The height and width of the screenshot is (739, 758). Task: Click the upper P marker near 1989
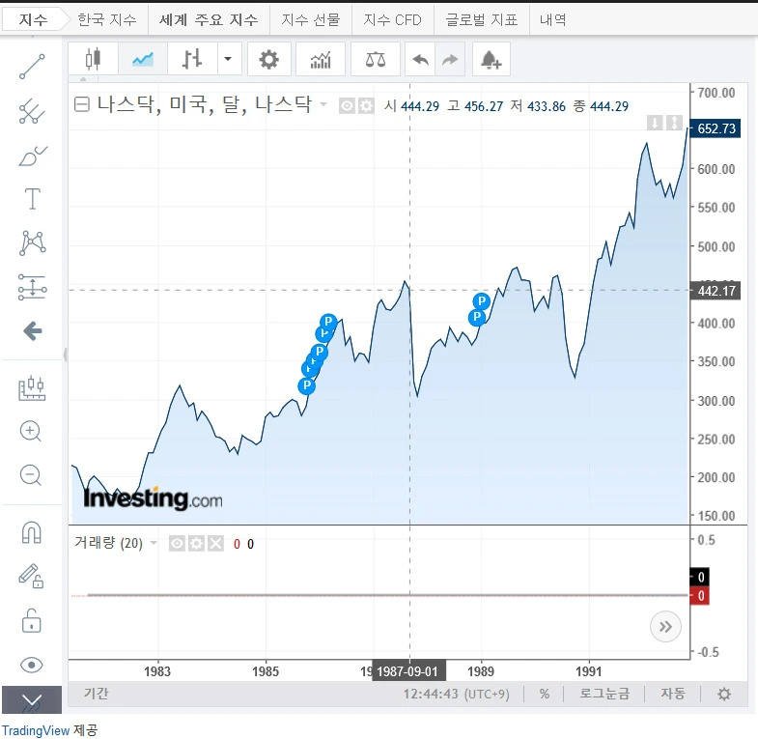tap(482, 301)
